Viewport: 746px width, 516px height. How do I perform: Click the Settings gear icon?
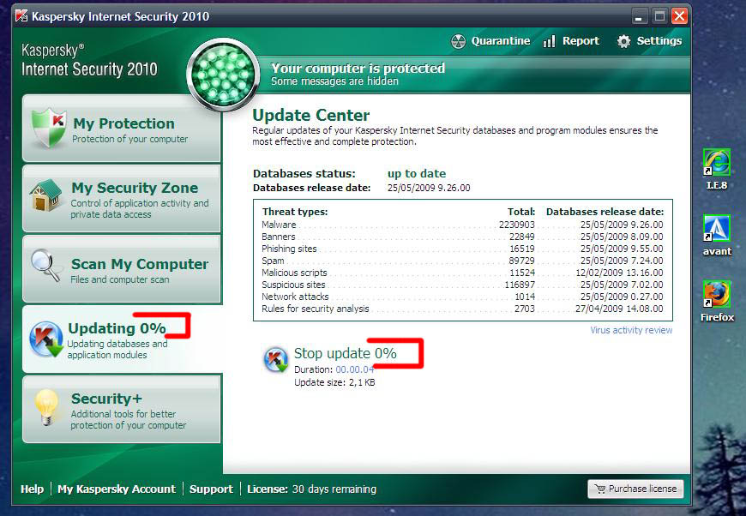click(x=623, y=41)
